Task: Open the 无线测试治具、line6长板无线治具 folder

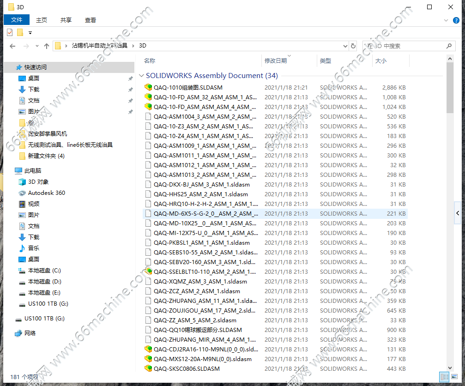Action: (x=70, y=145)
